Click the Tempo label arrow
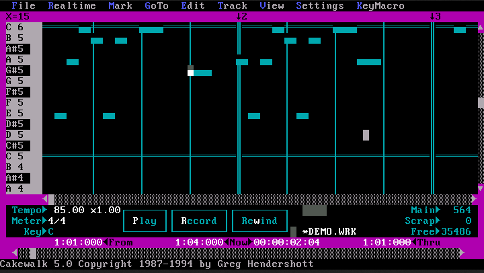 (x=45, y=210)
